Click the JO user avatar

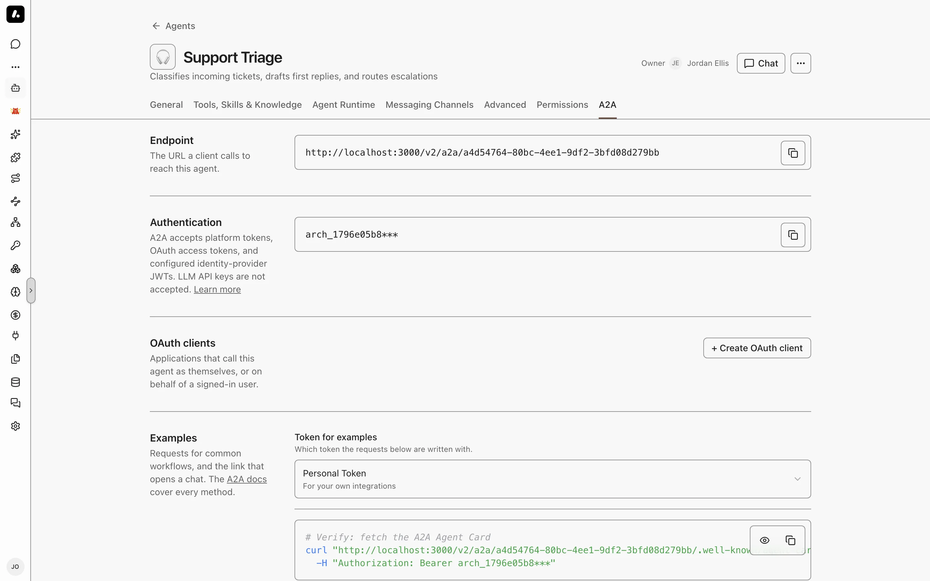[15, 567]
